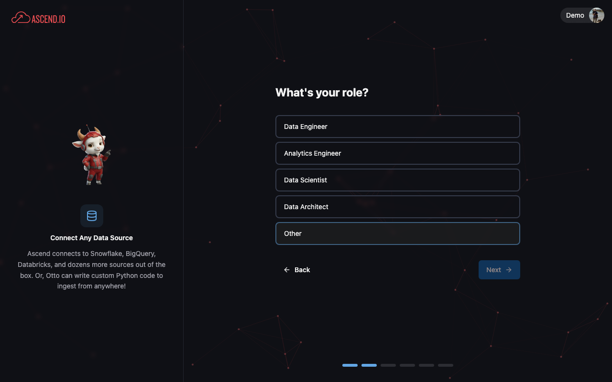Select the Data Scientist role
The width and height of the screenshot is (612, 382).
[x=398, y=180]
